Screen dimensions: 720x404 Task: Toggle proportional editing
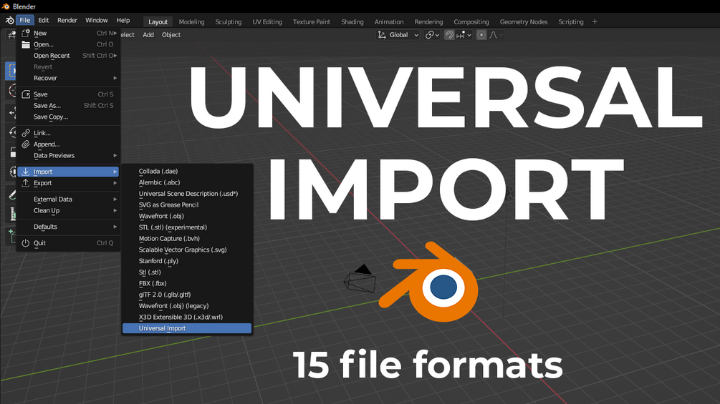pos(481,35)
